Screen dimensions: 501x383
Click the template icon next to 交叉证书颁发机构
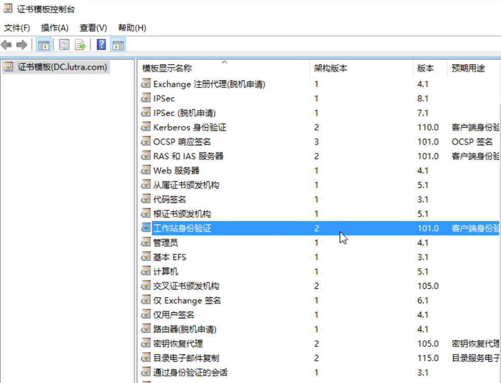point(145,285)
